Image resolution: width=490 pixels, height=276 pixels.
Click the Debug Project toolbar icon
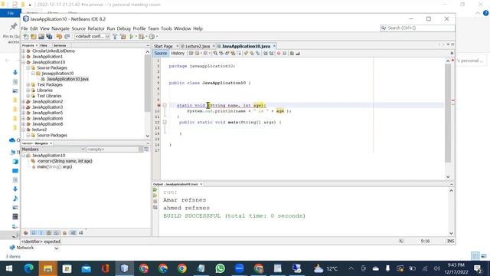click(x=142, y=37)
